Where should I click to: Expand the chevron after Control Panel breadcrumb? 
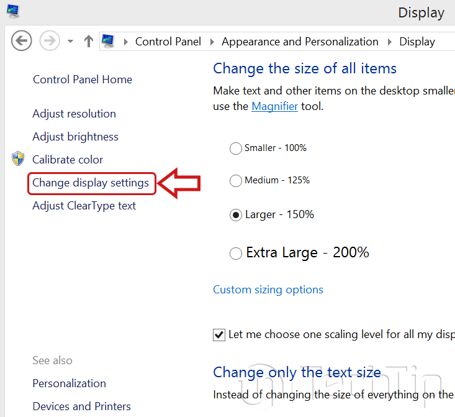point(212,42)
